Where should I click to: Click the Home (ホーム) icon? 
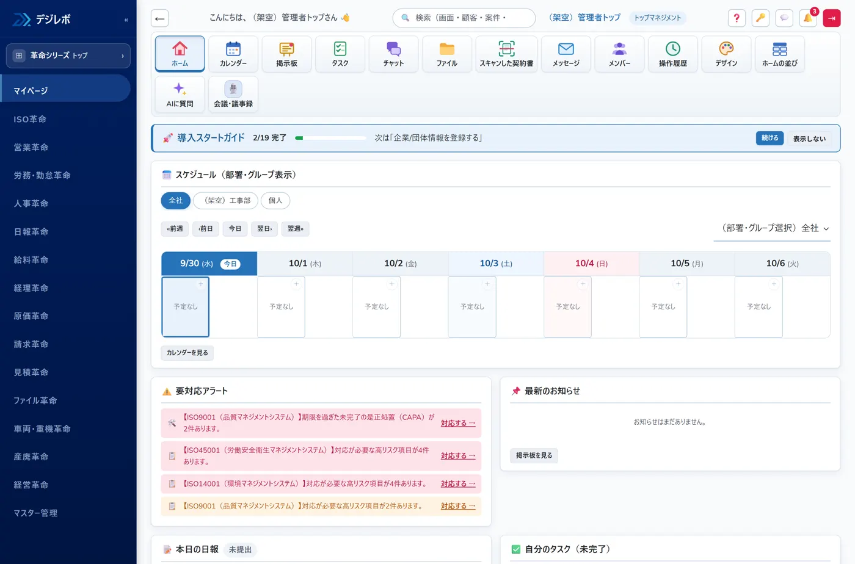180,54
